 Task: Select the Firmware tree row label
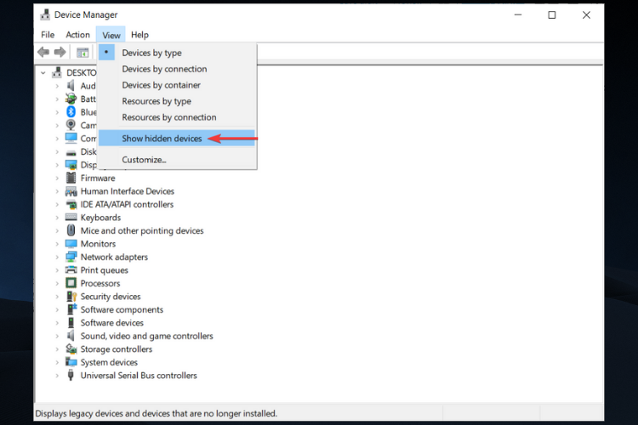pos(98,178)
